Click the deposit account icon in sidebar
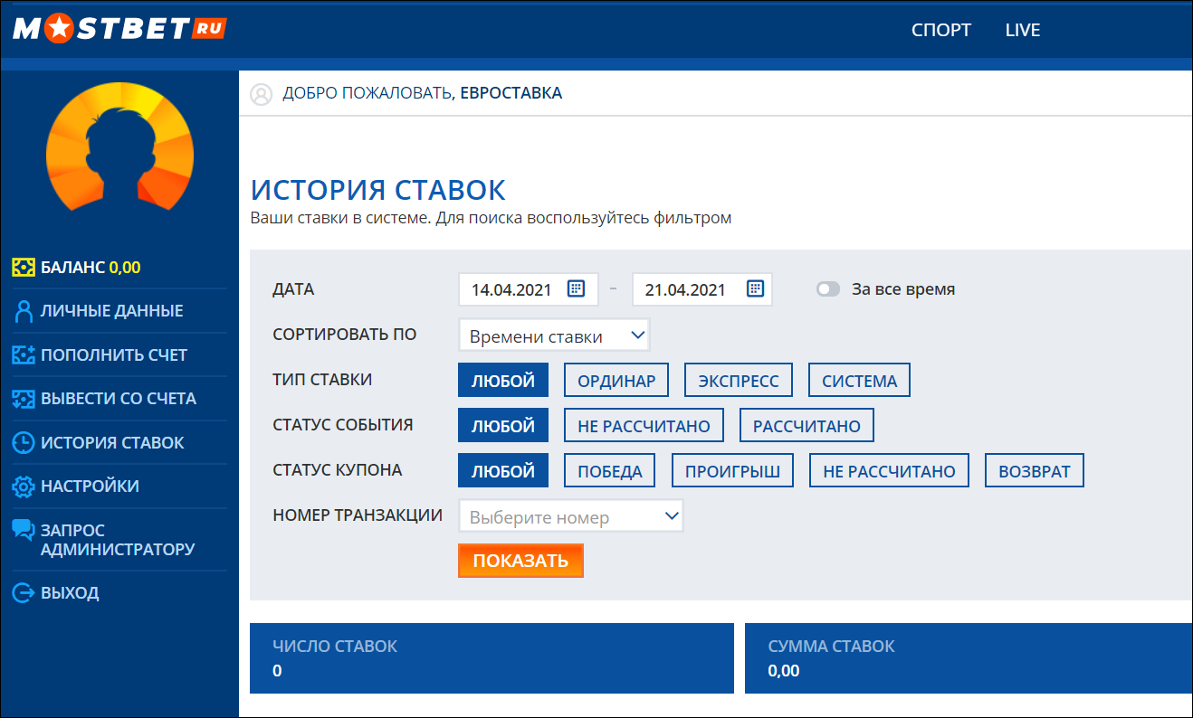 click(x=24, y=354)
